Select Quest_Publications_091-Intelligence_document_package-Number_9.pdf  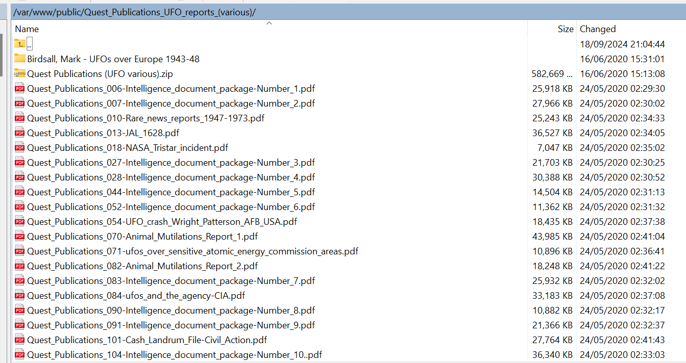click(171, 325)
